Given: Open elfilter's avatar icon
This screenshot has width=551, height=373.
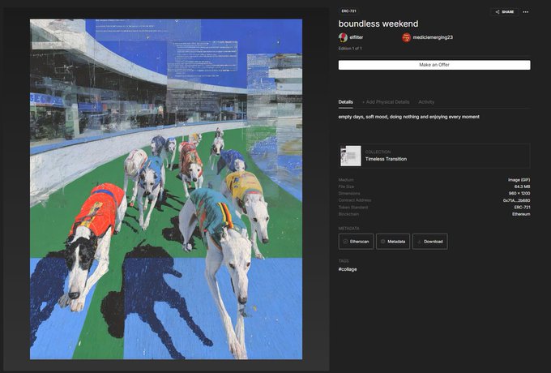Looking at the screenshot, I should (x=343, y=37).
